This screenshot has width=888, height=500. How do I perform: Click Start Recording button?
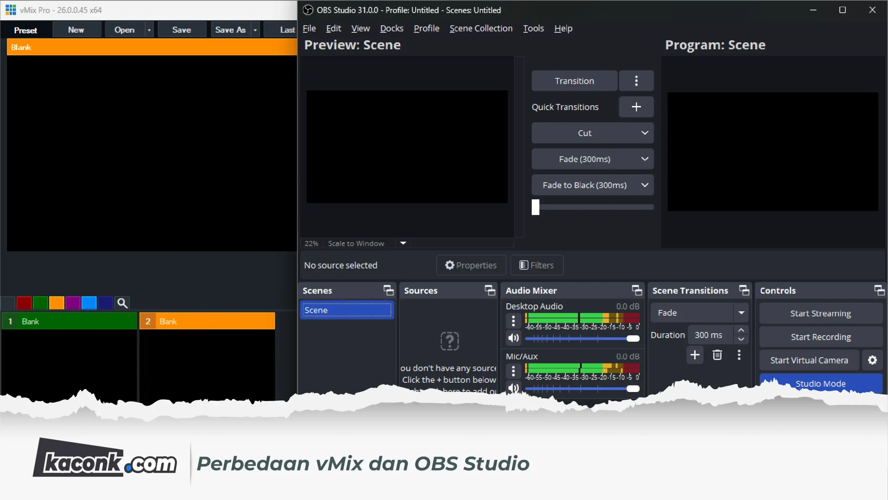click(820, 337)
